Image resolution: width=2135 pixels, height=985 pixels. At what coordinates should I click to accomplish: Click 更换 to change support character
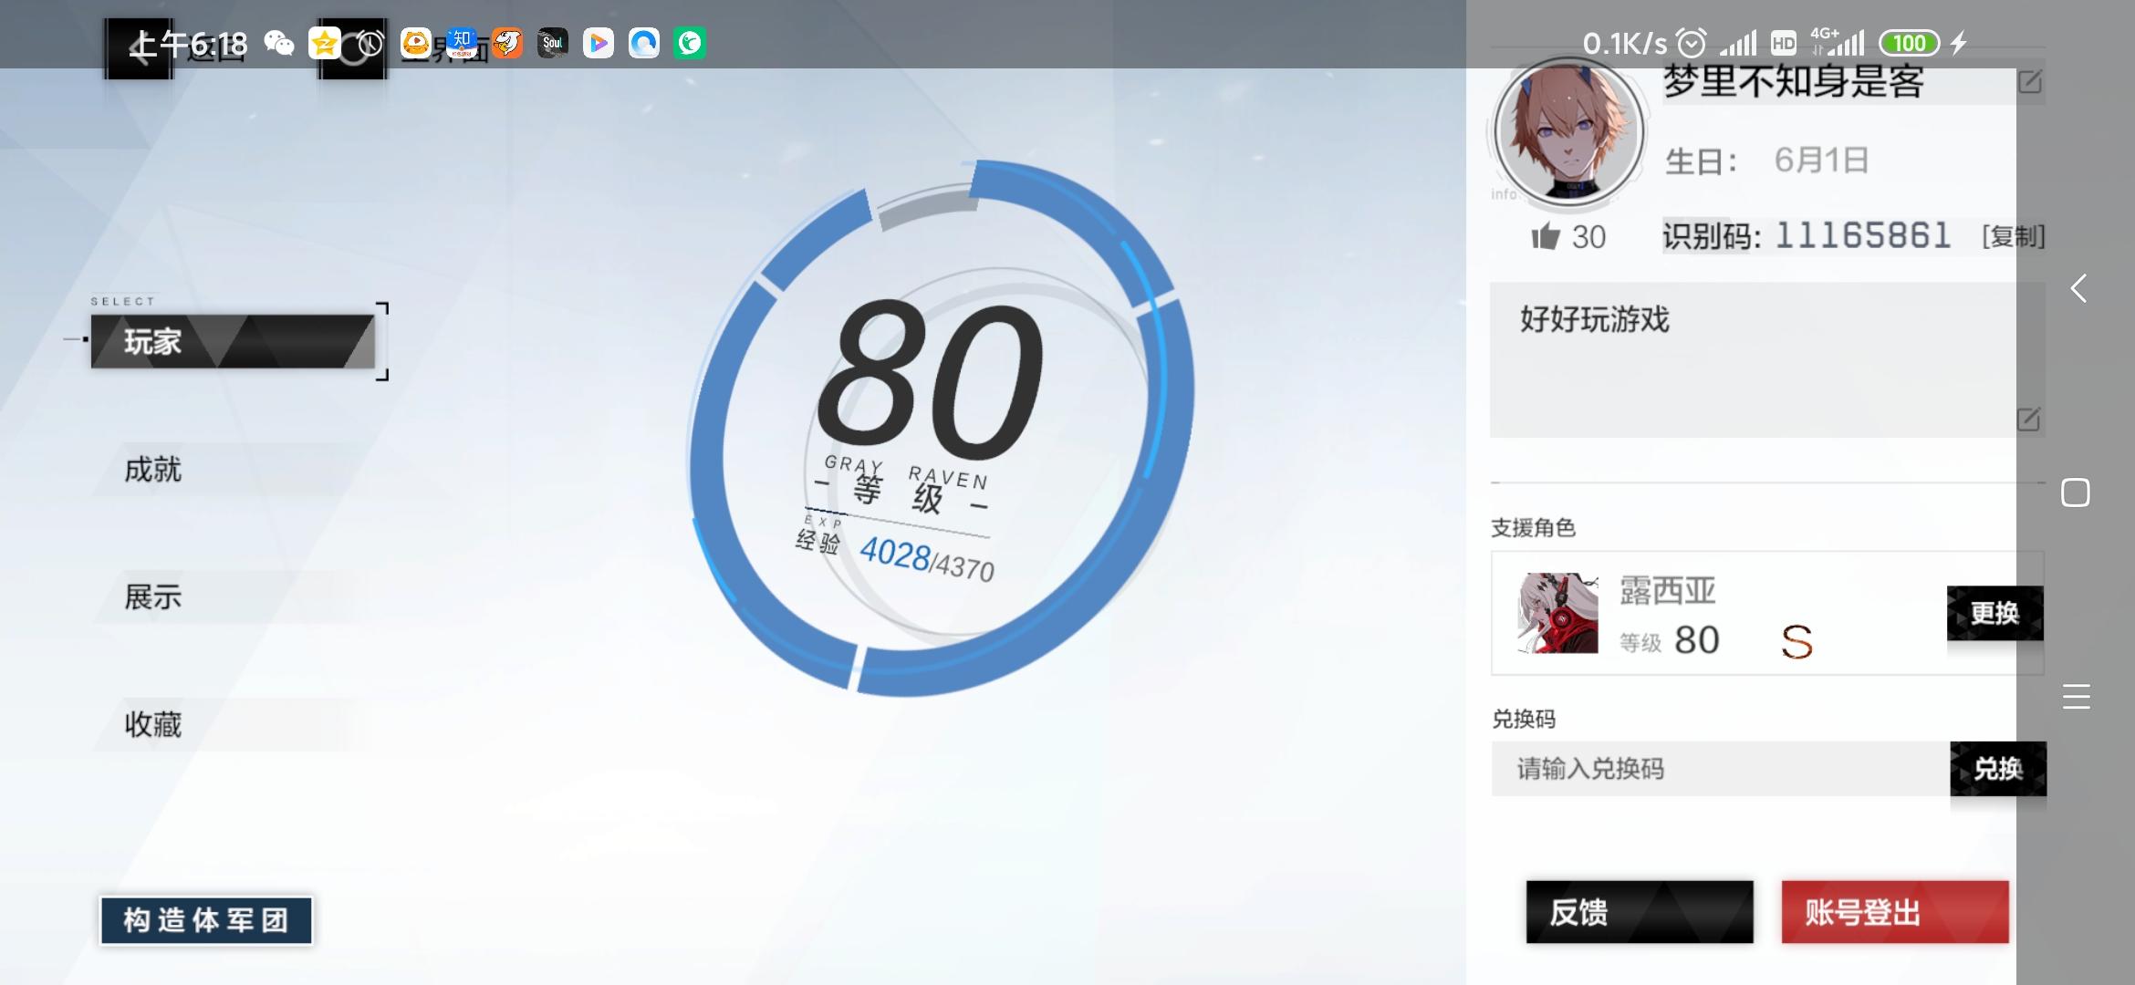(x=1994, y=613)
